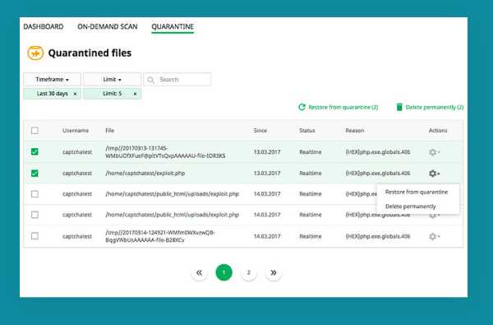The height and width of the screenshot is (325, 493).
Task: Click the Actions column header
Action: click(x=438, y=130)
